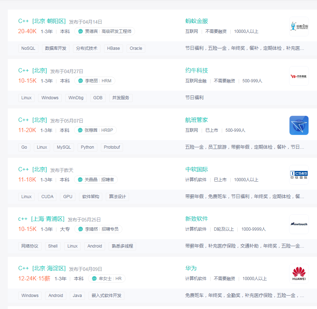
Task: Click 航班管家 benefits line starting 五险一金
Action: point(245,147)
